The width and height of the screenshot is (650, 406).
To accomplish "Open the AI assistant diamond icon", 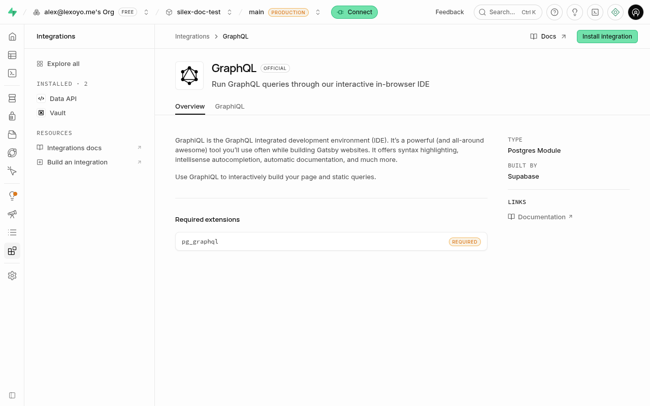I will click(x=615, y=12).
